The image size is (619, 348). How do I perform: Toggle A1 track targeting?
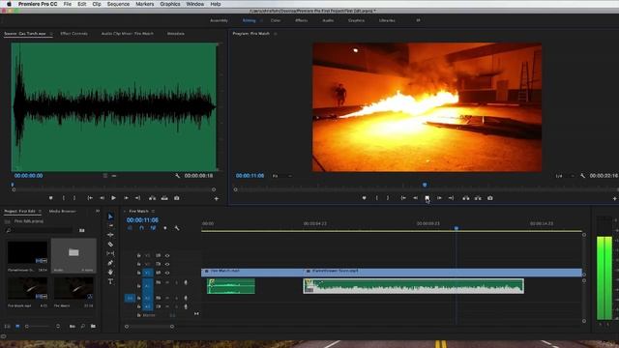(x=148, y=286)
